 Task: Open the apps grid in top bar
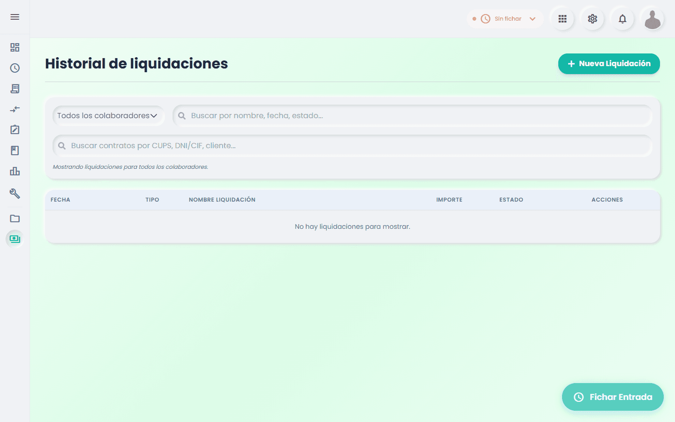point(562,19)
